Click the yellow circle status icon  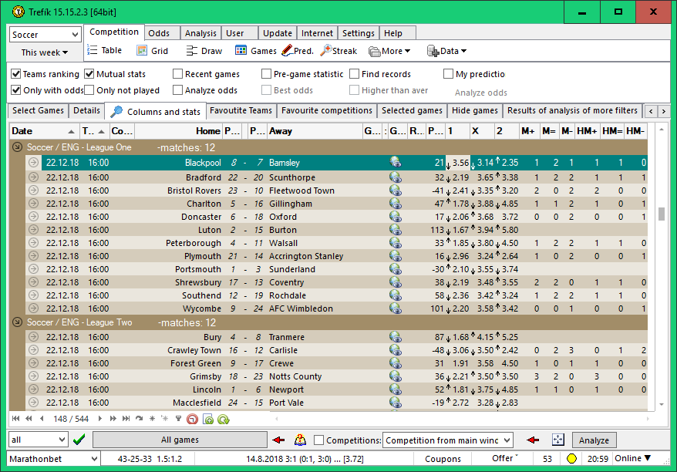click(572, 459)
